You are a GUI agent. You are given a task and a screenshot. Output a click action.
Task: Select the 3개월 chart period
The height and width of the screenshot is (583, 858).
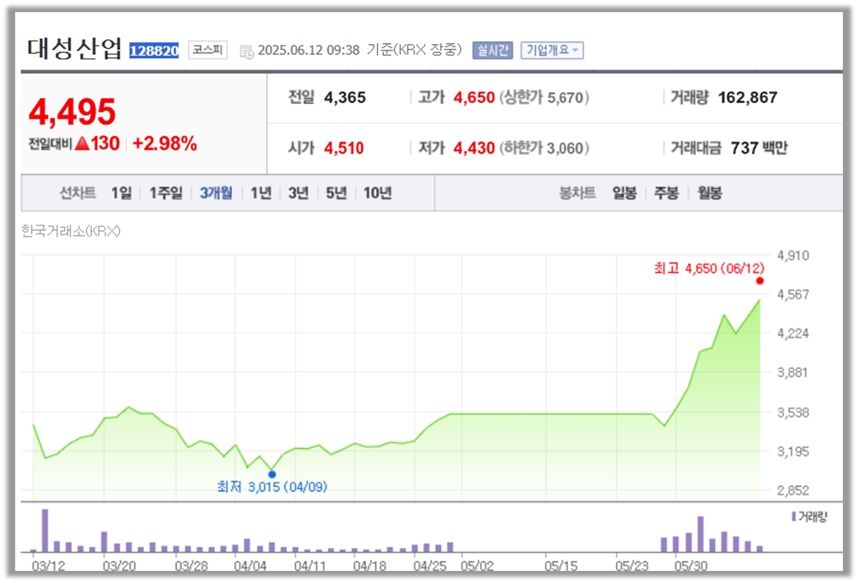coord(216,193)
